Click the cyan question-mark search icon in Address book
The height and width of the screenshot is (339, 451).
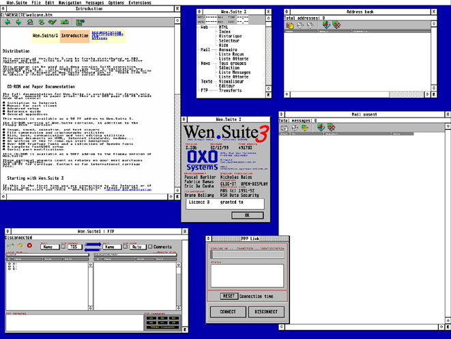326,25
